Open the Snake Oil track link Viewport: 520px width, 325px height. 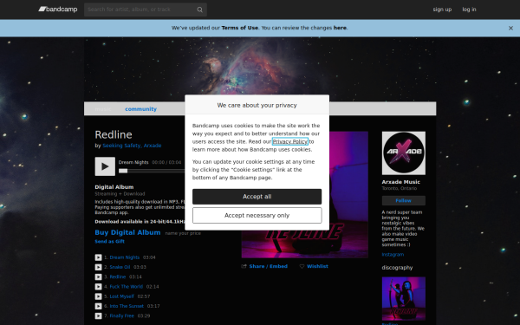tap(120, 267)
